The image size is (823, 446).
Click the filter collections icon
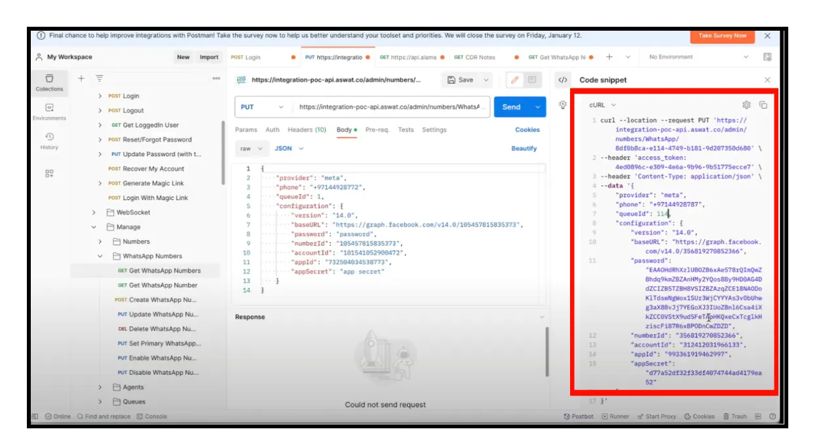point(100,78)
